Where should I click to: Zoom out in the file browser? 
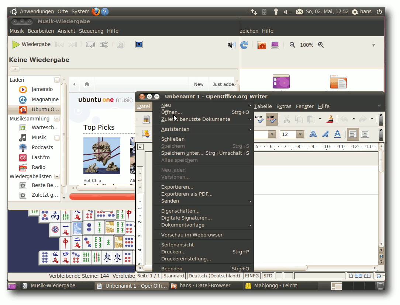pyautogui.click(x=292, y=45)
